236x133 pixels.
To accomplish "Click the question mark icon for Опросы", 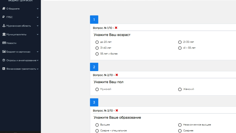I will (4, 60).
